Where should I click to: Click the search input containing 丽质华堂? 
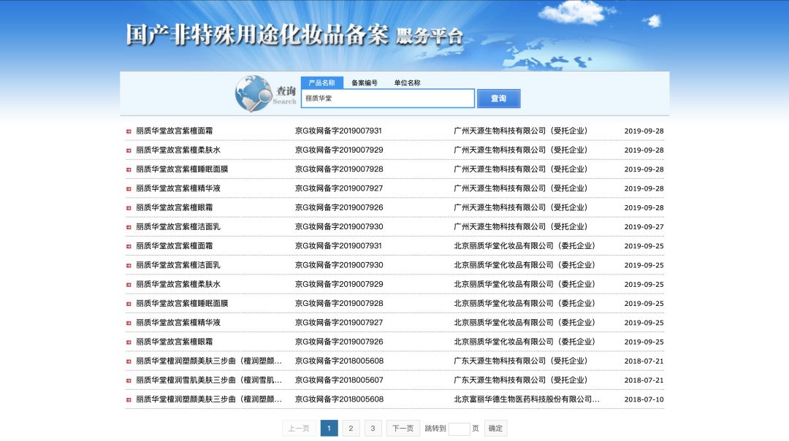[x=387, y=99]
